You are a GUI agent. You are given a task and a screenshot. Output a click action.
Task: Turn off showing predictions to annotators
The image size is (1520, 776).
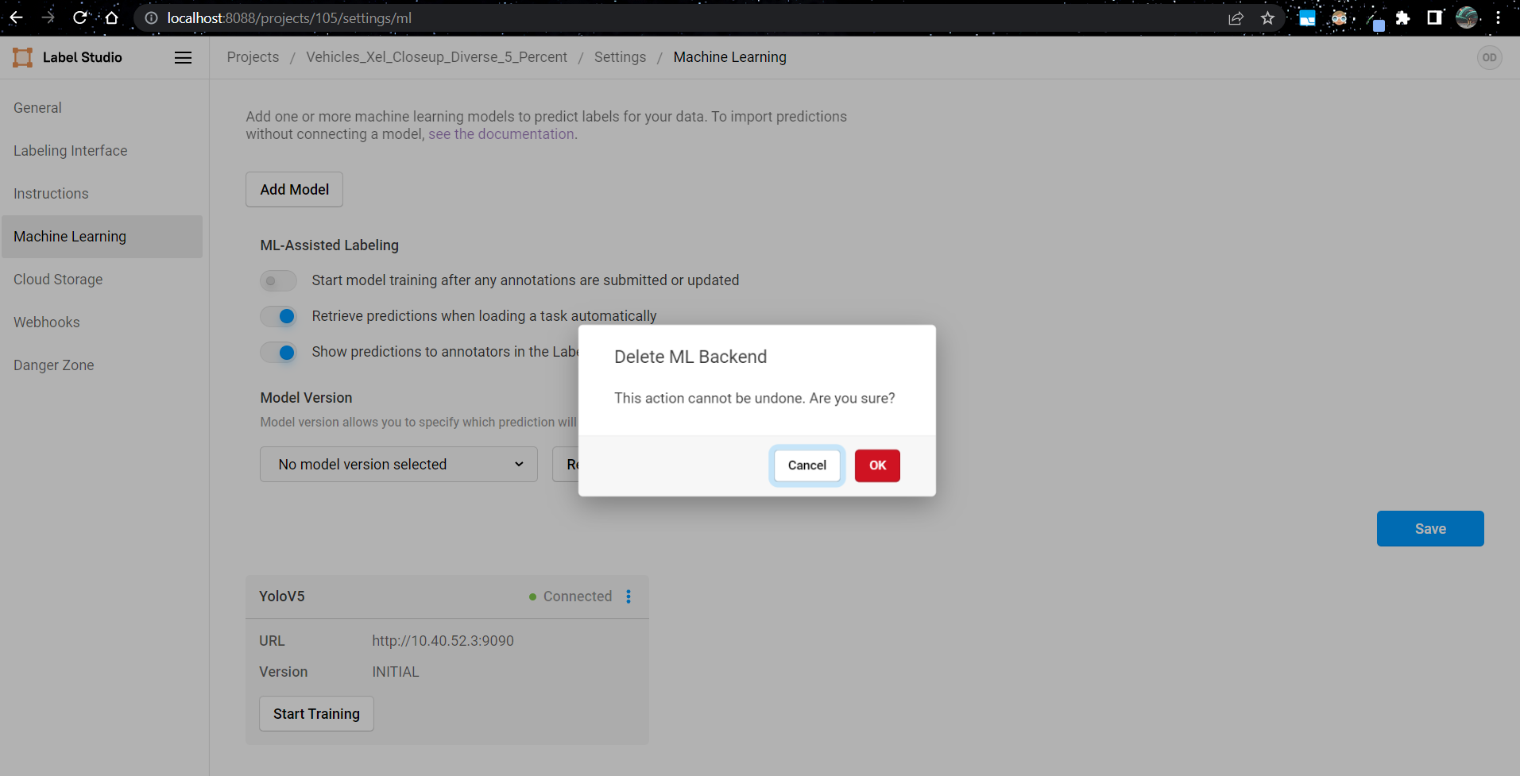pos(278,352)
